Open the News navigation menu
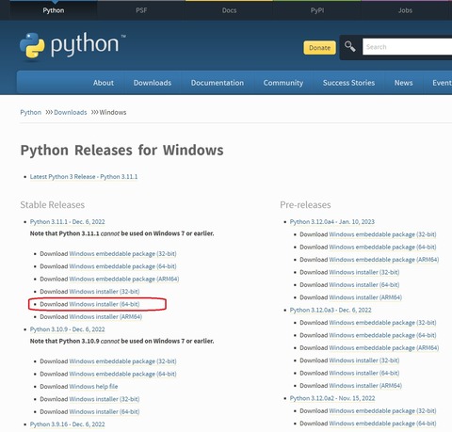The height and width of the screenshot is (432, 452). (403, 83)
